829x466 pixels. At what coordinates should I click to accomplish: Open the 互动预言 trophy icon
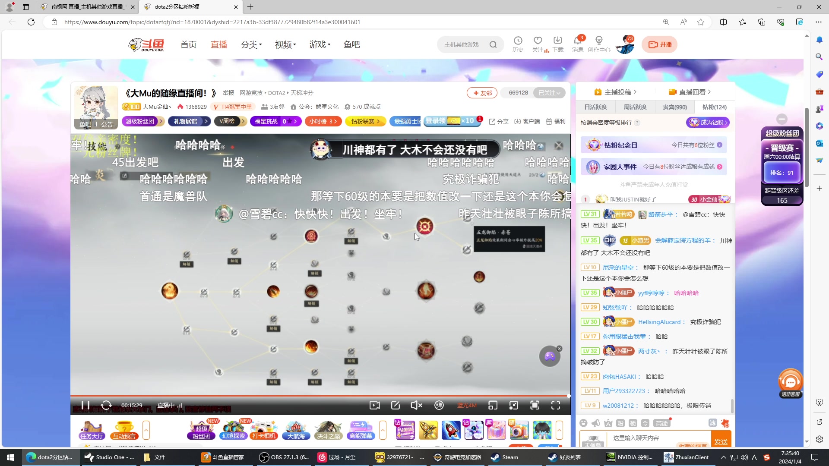click(x=124, y=430)
